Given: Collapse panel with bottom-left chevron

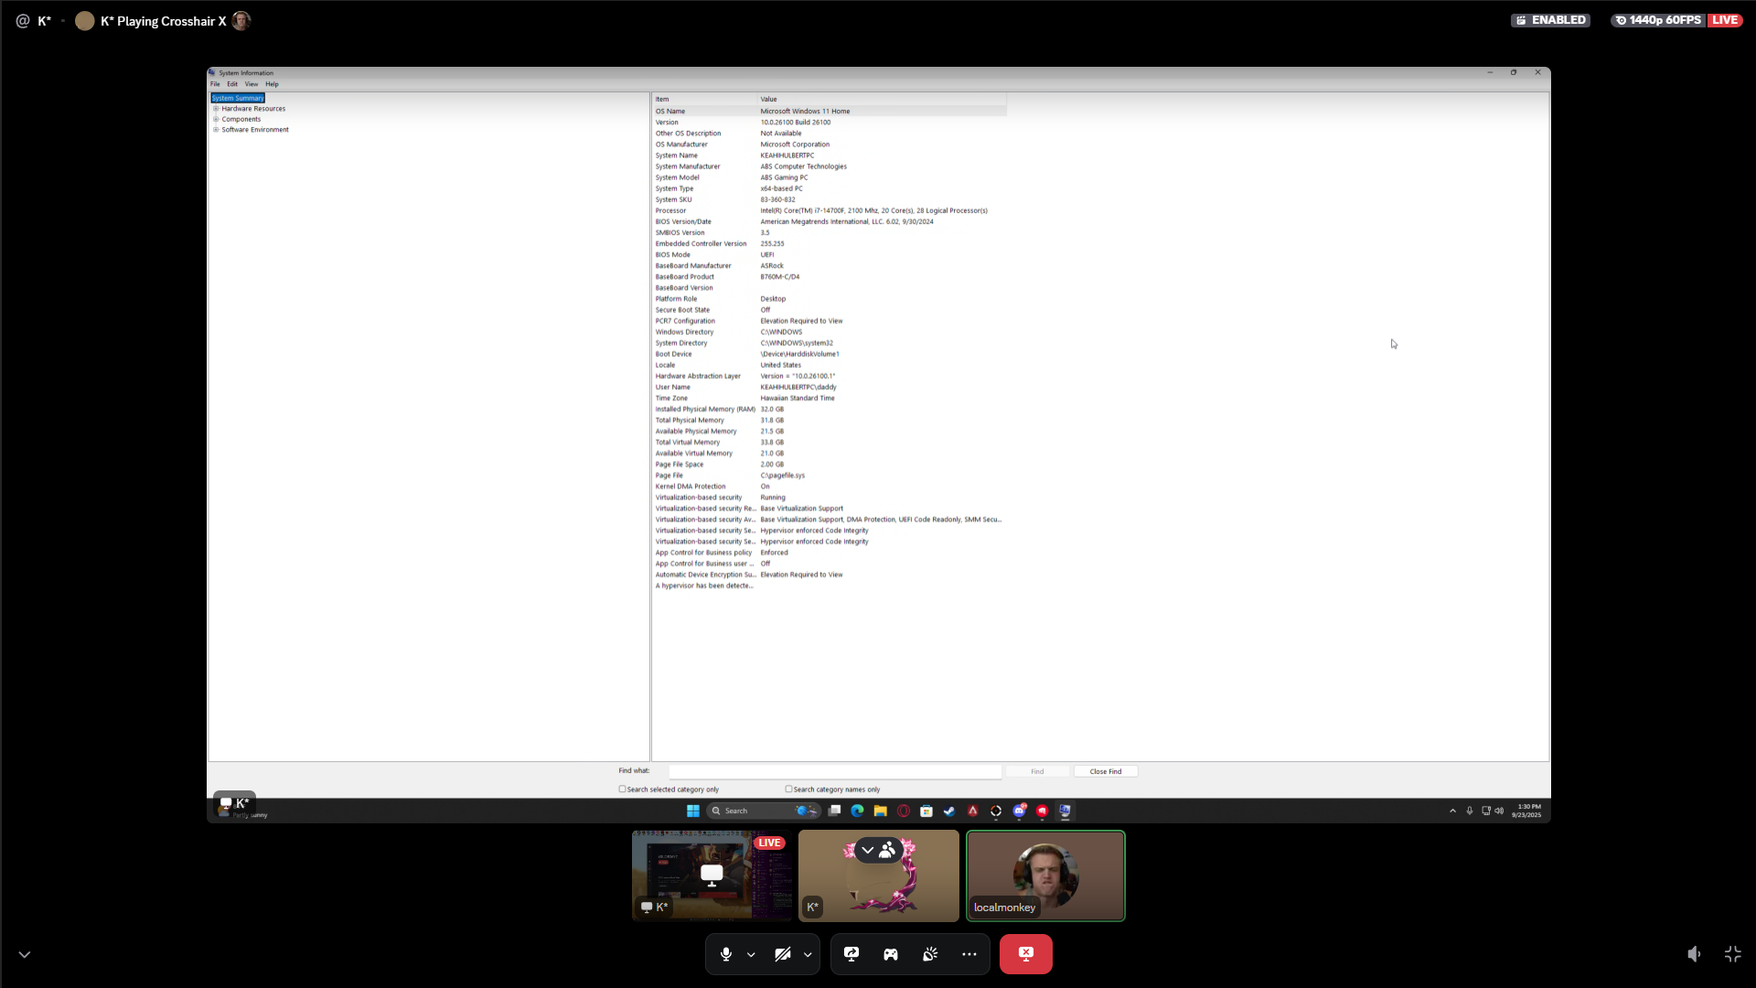Looking at the screenshot, I should pyautogui.click(x=25, y=954).
